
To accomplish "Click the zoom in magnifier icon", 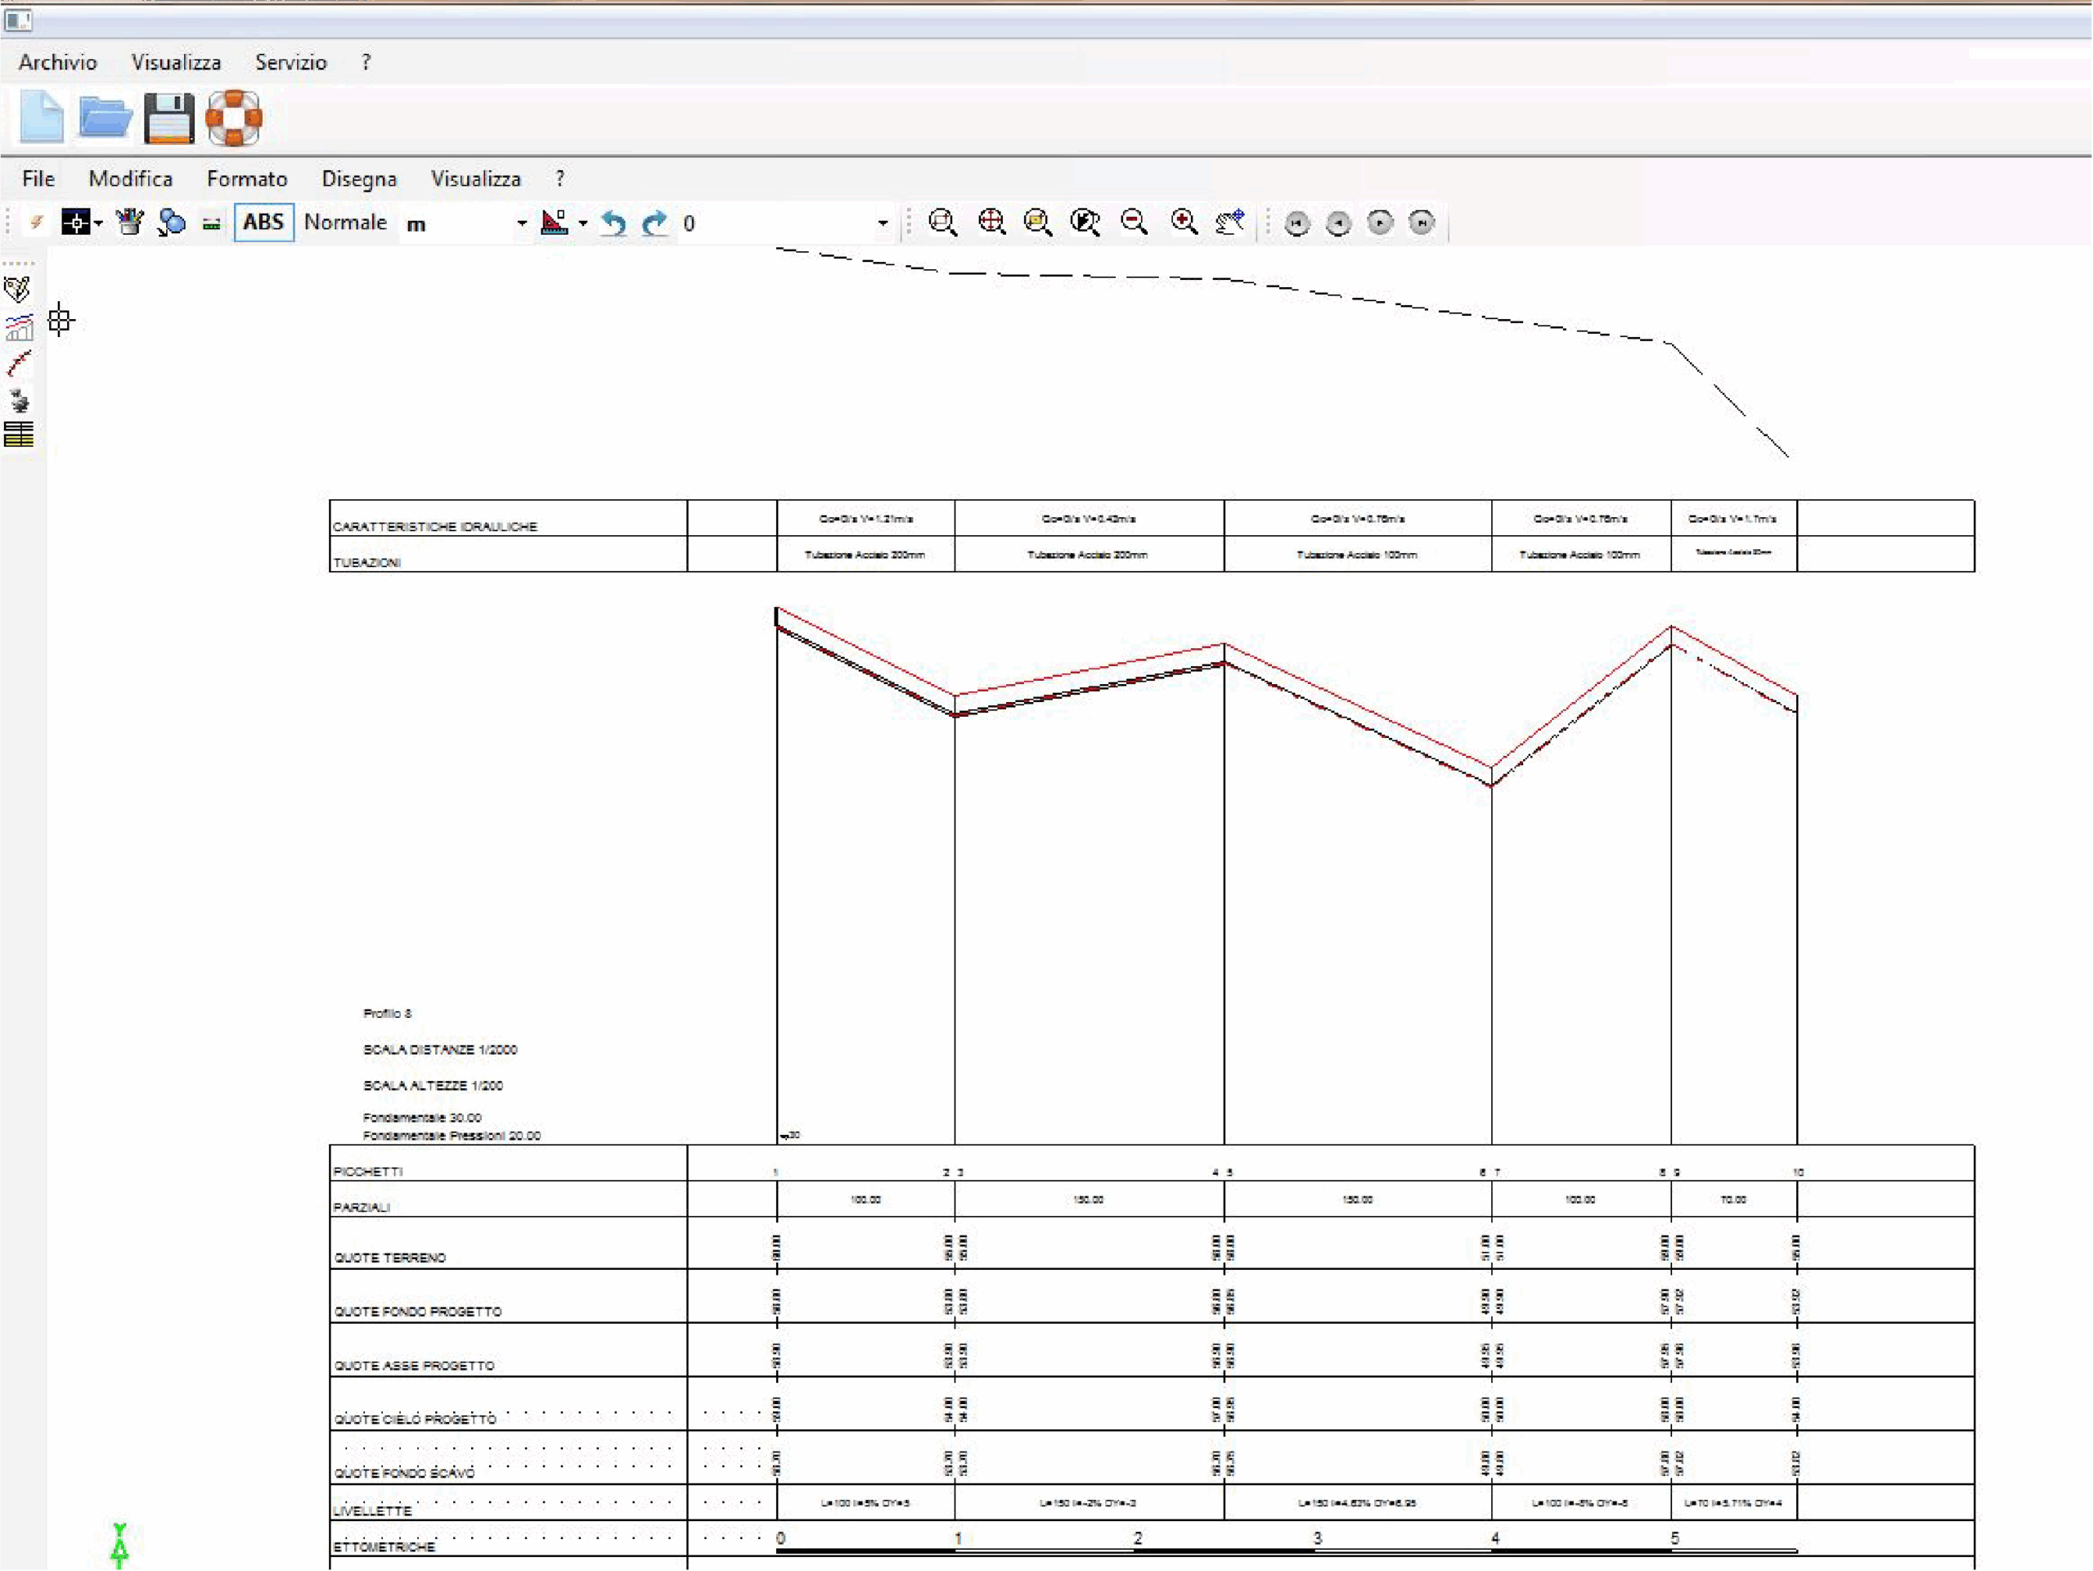I will click(1184, 223).
